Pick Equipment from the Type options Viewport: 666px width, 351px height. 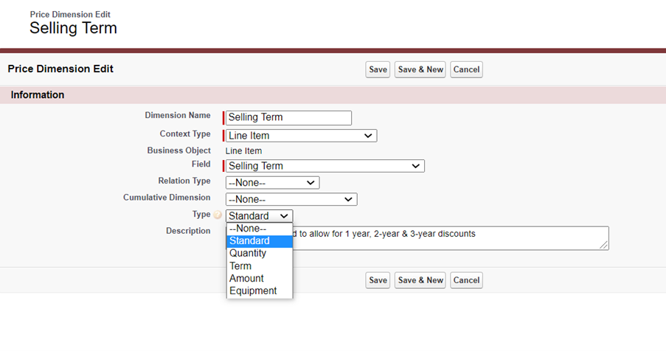(259, 291)
